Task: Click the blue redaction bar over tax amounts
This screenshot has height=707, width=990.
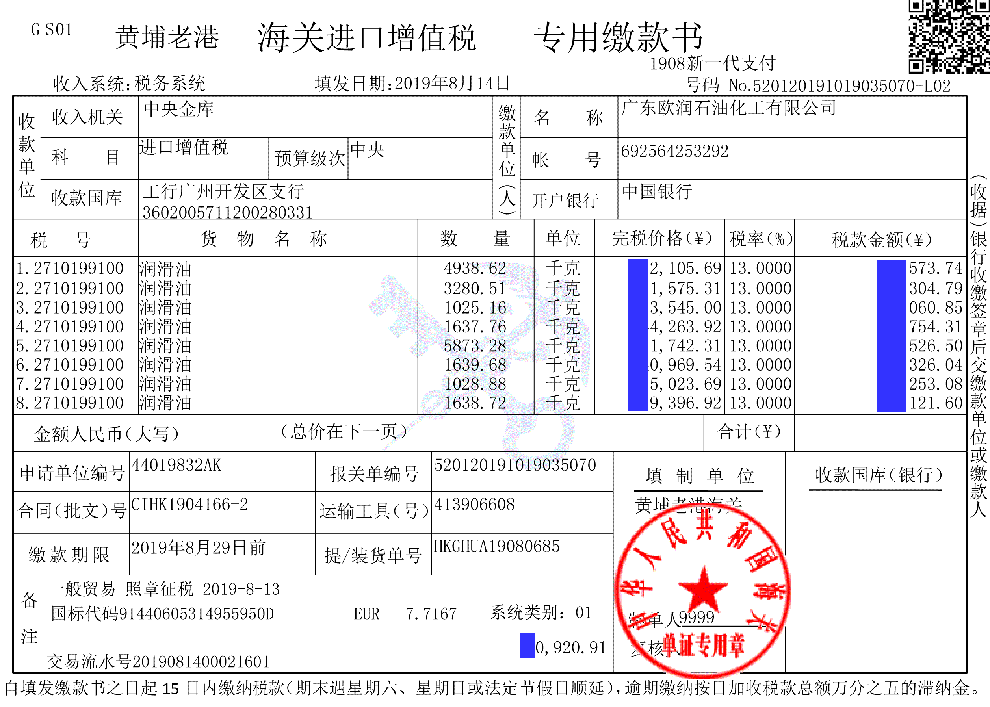Action: click(891, 335)
